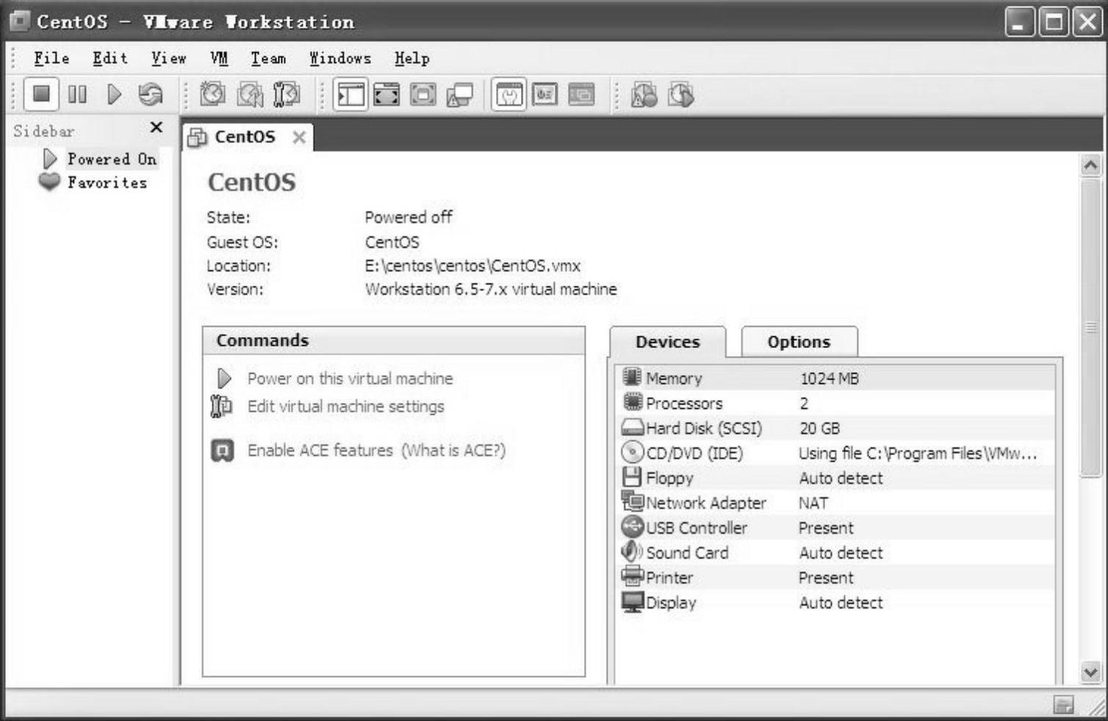Viewport: 1108px width, 721px height.
Task: Click the What is ACE? link
Action: (453, 451)
